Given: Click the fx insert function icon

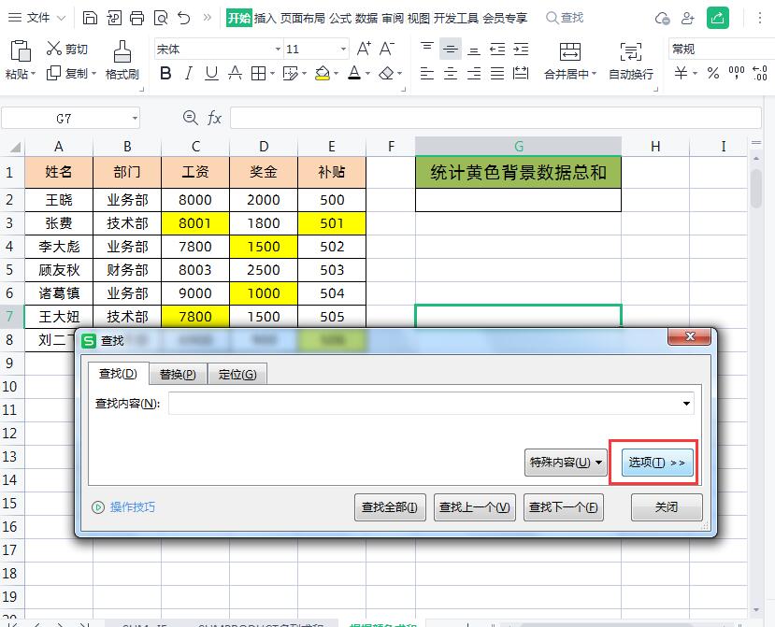Looking at the screenshot, I should [214, 118].
